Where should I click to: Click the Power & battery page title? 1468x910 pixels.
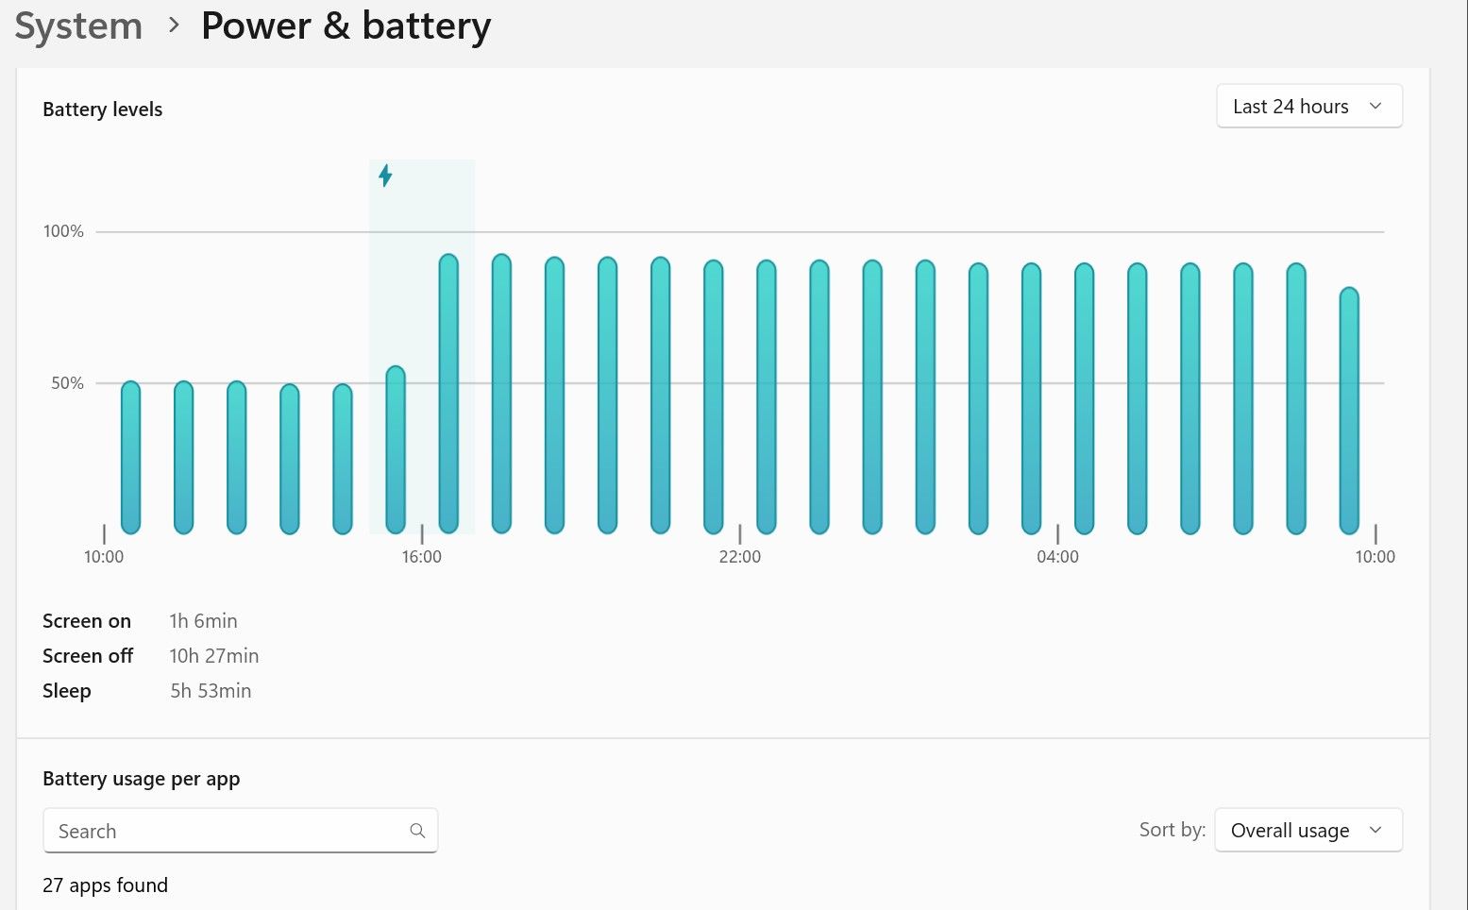(346, 25)
